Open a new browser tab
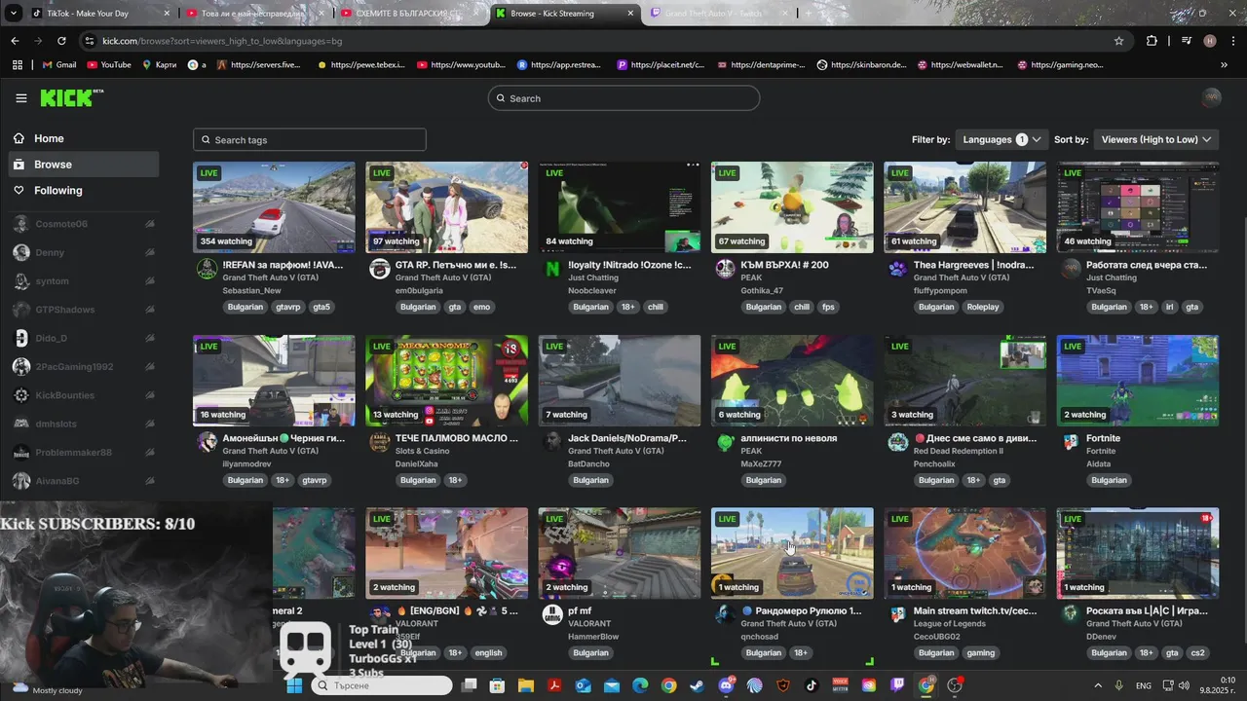 coord(809,14)
